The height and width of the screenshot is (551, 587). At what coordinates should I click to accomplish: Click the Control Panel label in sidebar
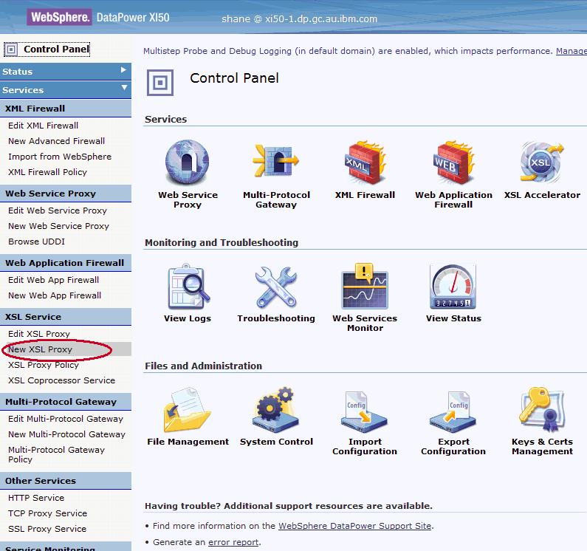click(x=57, y=49)
